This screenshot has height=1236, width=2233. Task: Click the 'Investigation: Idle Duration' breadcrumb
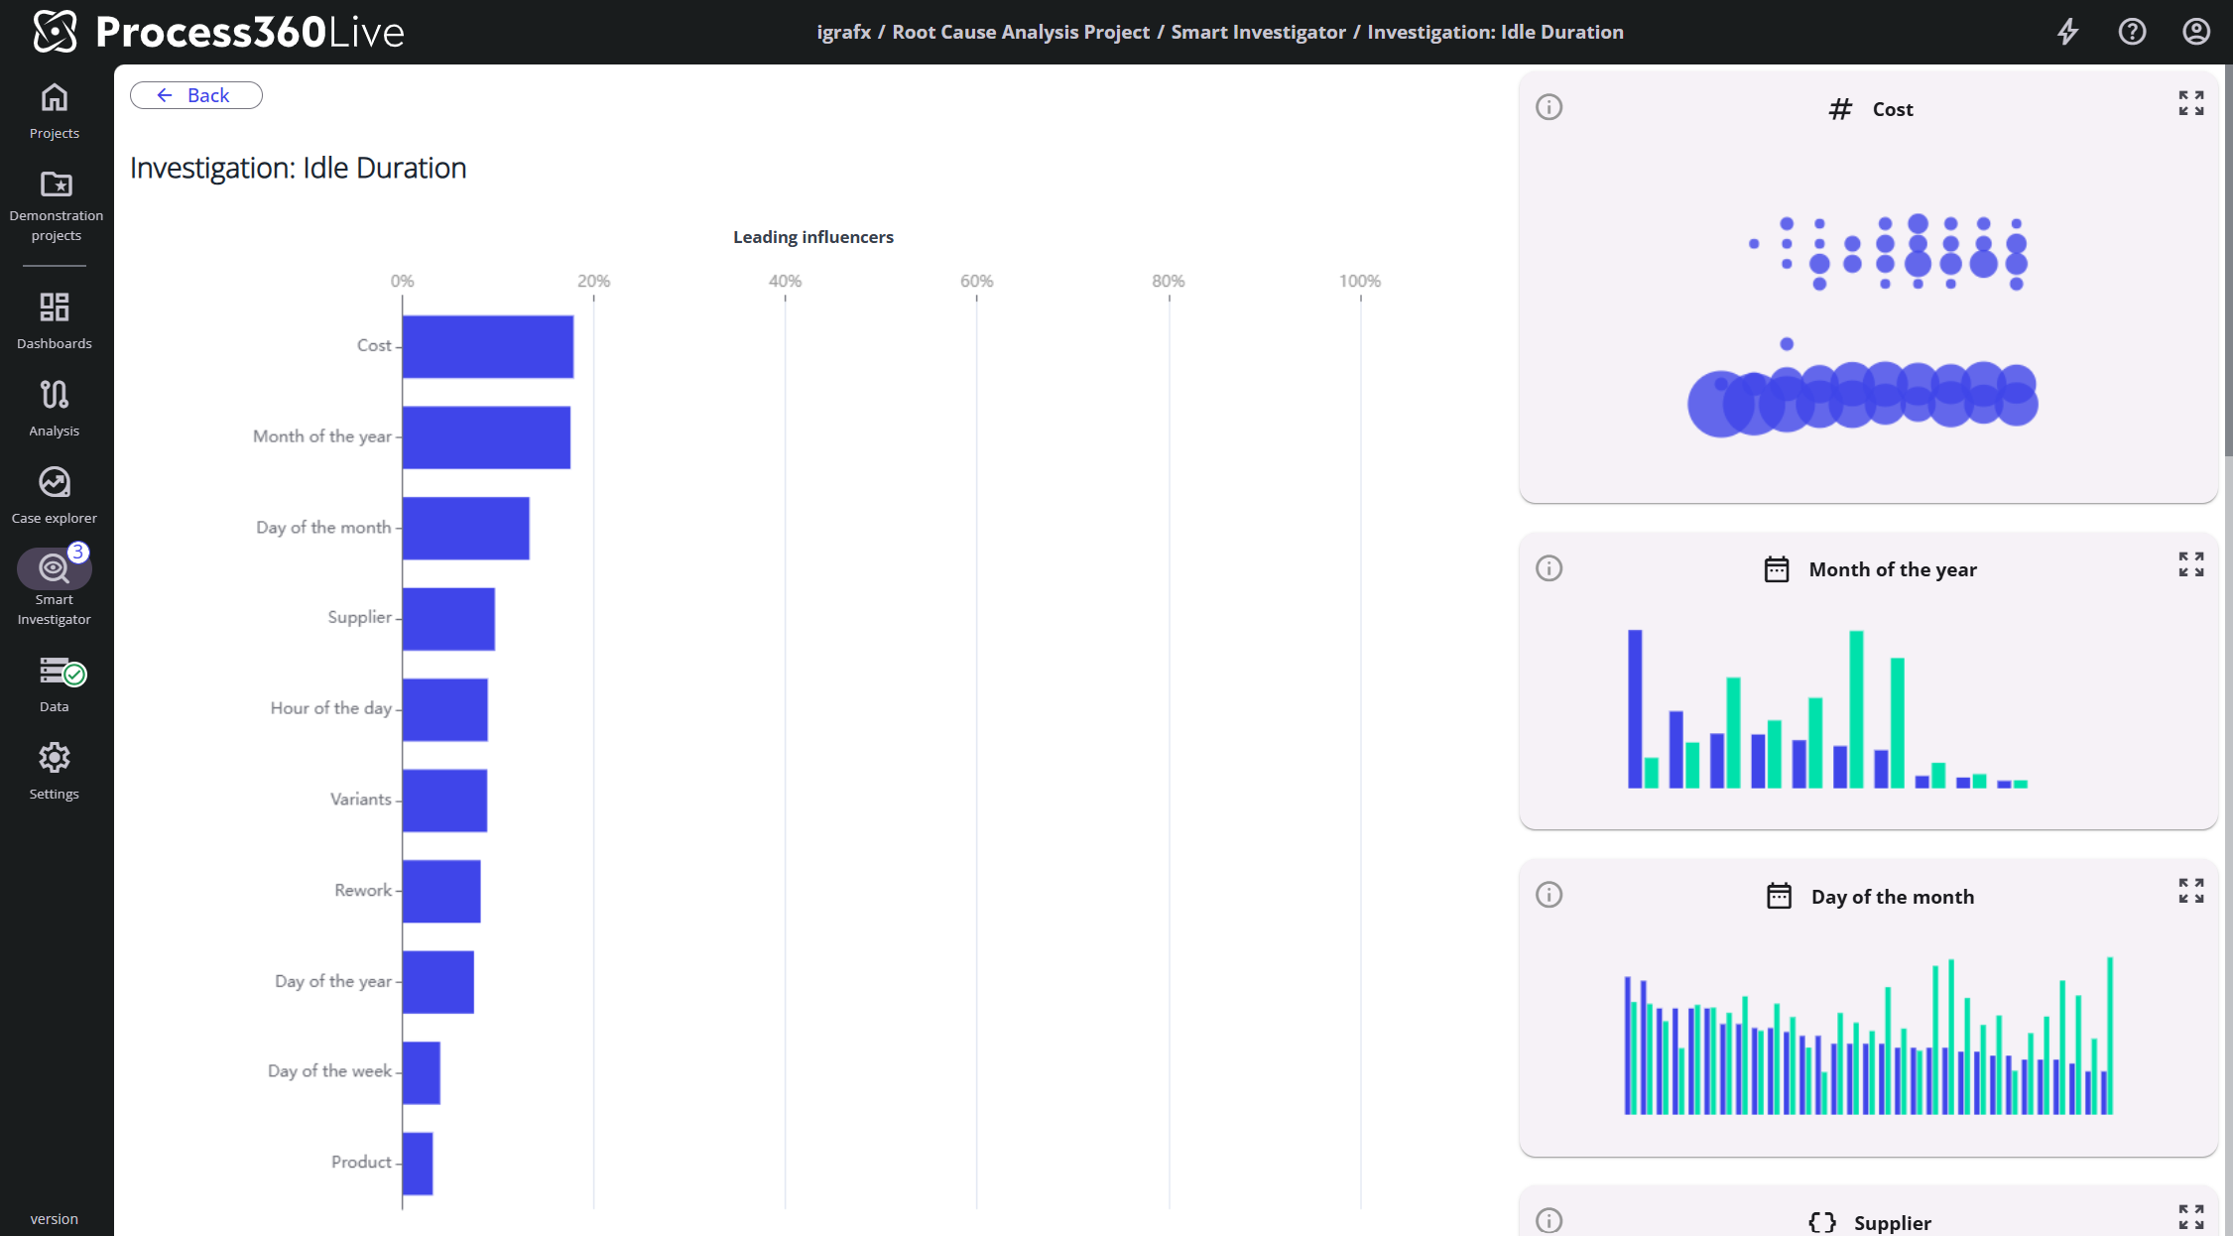pyautogui.click(x=1496, y=32)
